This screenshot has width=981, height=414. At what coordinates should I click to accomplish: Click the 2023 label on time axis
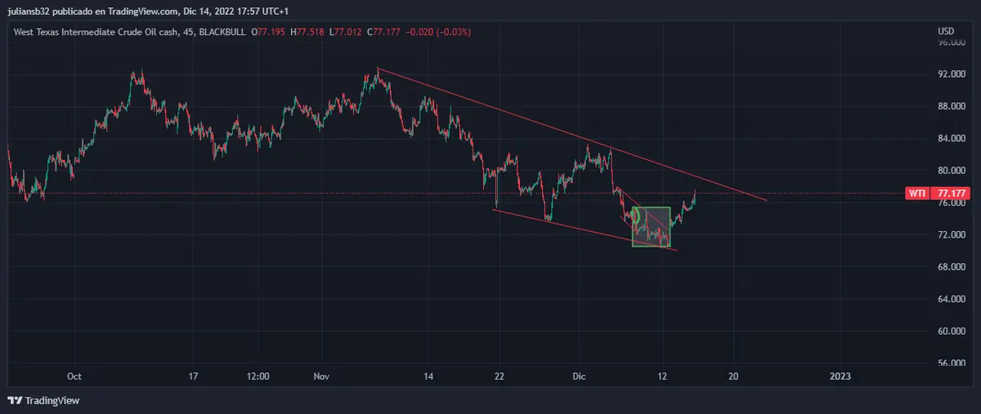click(840, 376)
